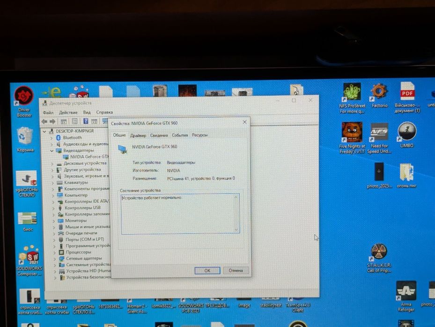The height and width of the screenshot is (327, 435).
Task: Expand the Сетевые адаптеры node
Action: [55, 259]
